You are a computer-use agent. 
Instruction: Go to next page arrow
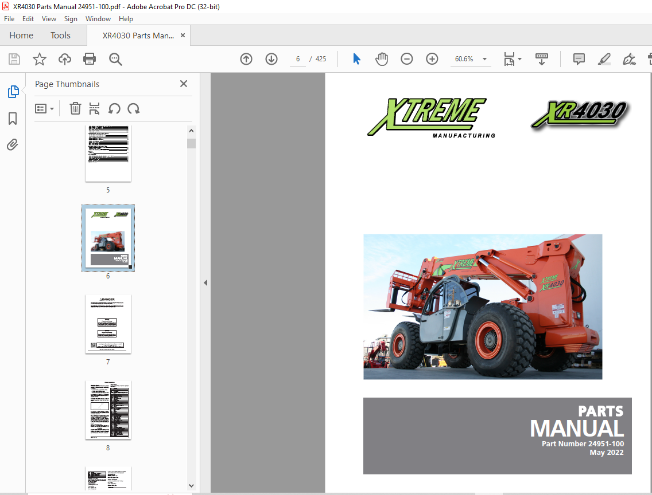[x=271, y=59]
